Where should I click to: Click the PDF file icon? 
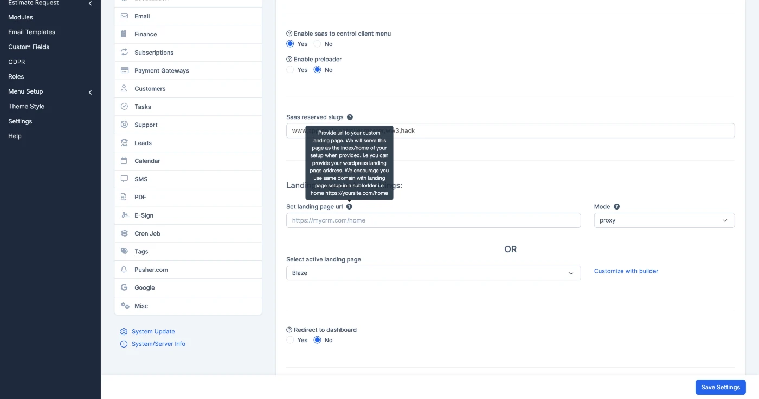tap(124, 197)
